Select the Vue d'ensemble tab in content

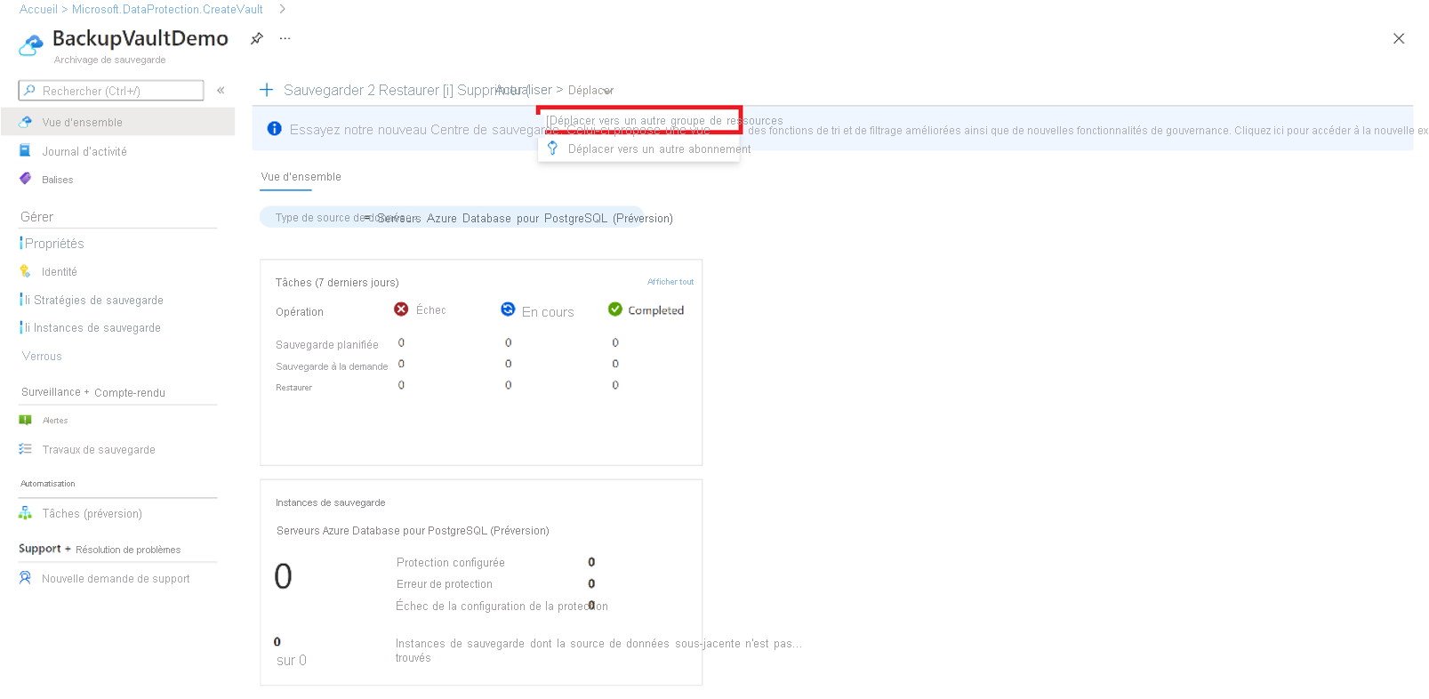301,177
